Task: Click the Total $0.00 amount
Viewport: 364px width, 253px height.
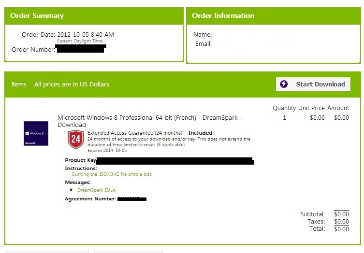Action: pos(341,229)
